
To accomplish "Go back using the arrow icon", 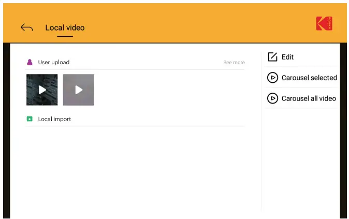I will 27,27.
